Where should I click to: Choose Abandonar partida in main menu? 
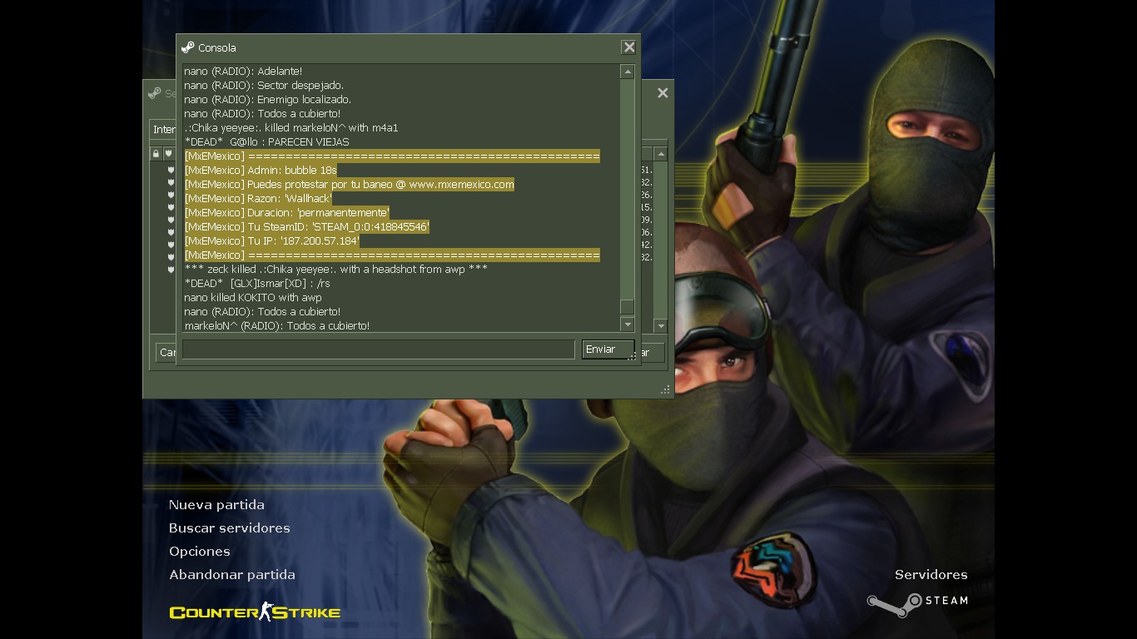click(x=231, y=575)
